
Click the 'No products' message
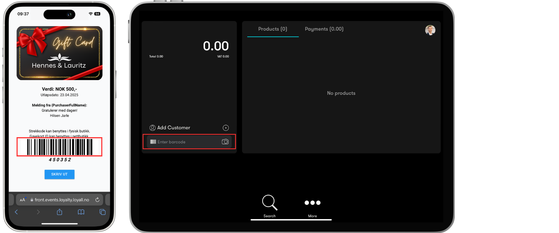click(341, 93)
